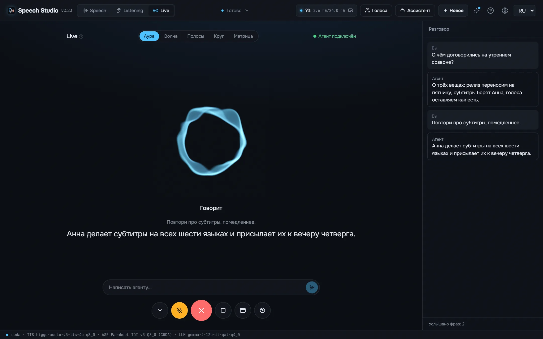Click the agent reply starting 'О трёх вещах'
The image size is (543, 339).
pos(482,89)
